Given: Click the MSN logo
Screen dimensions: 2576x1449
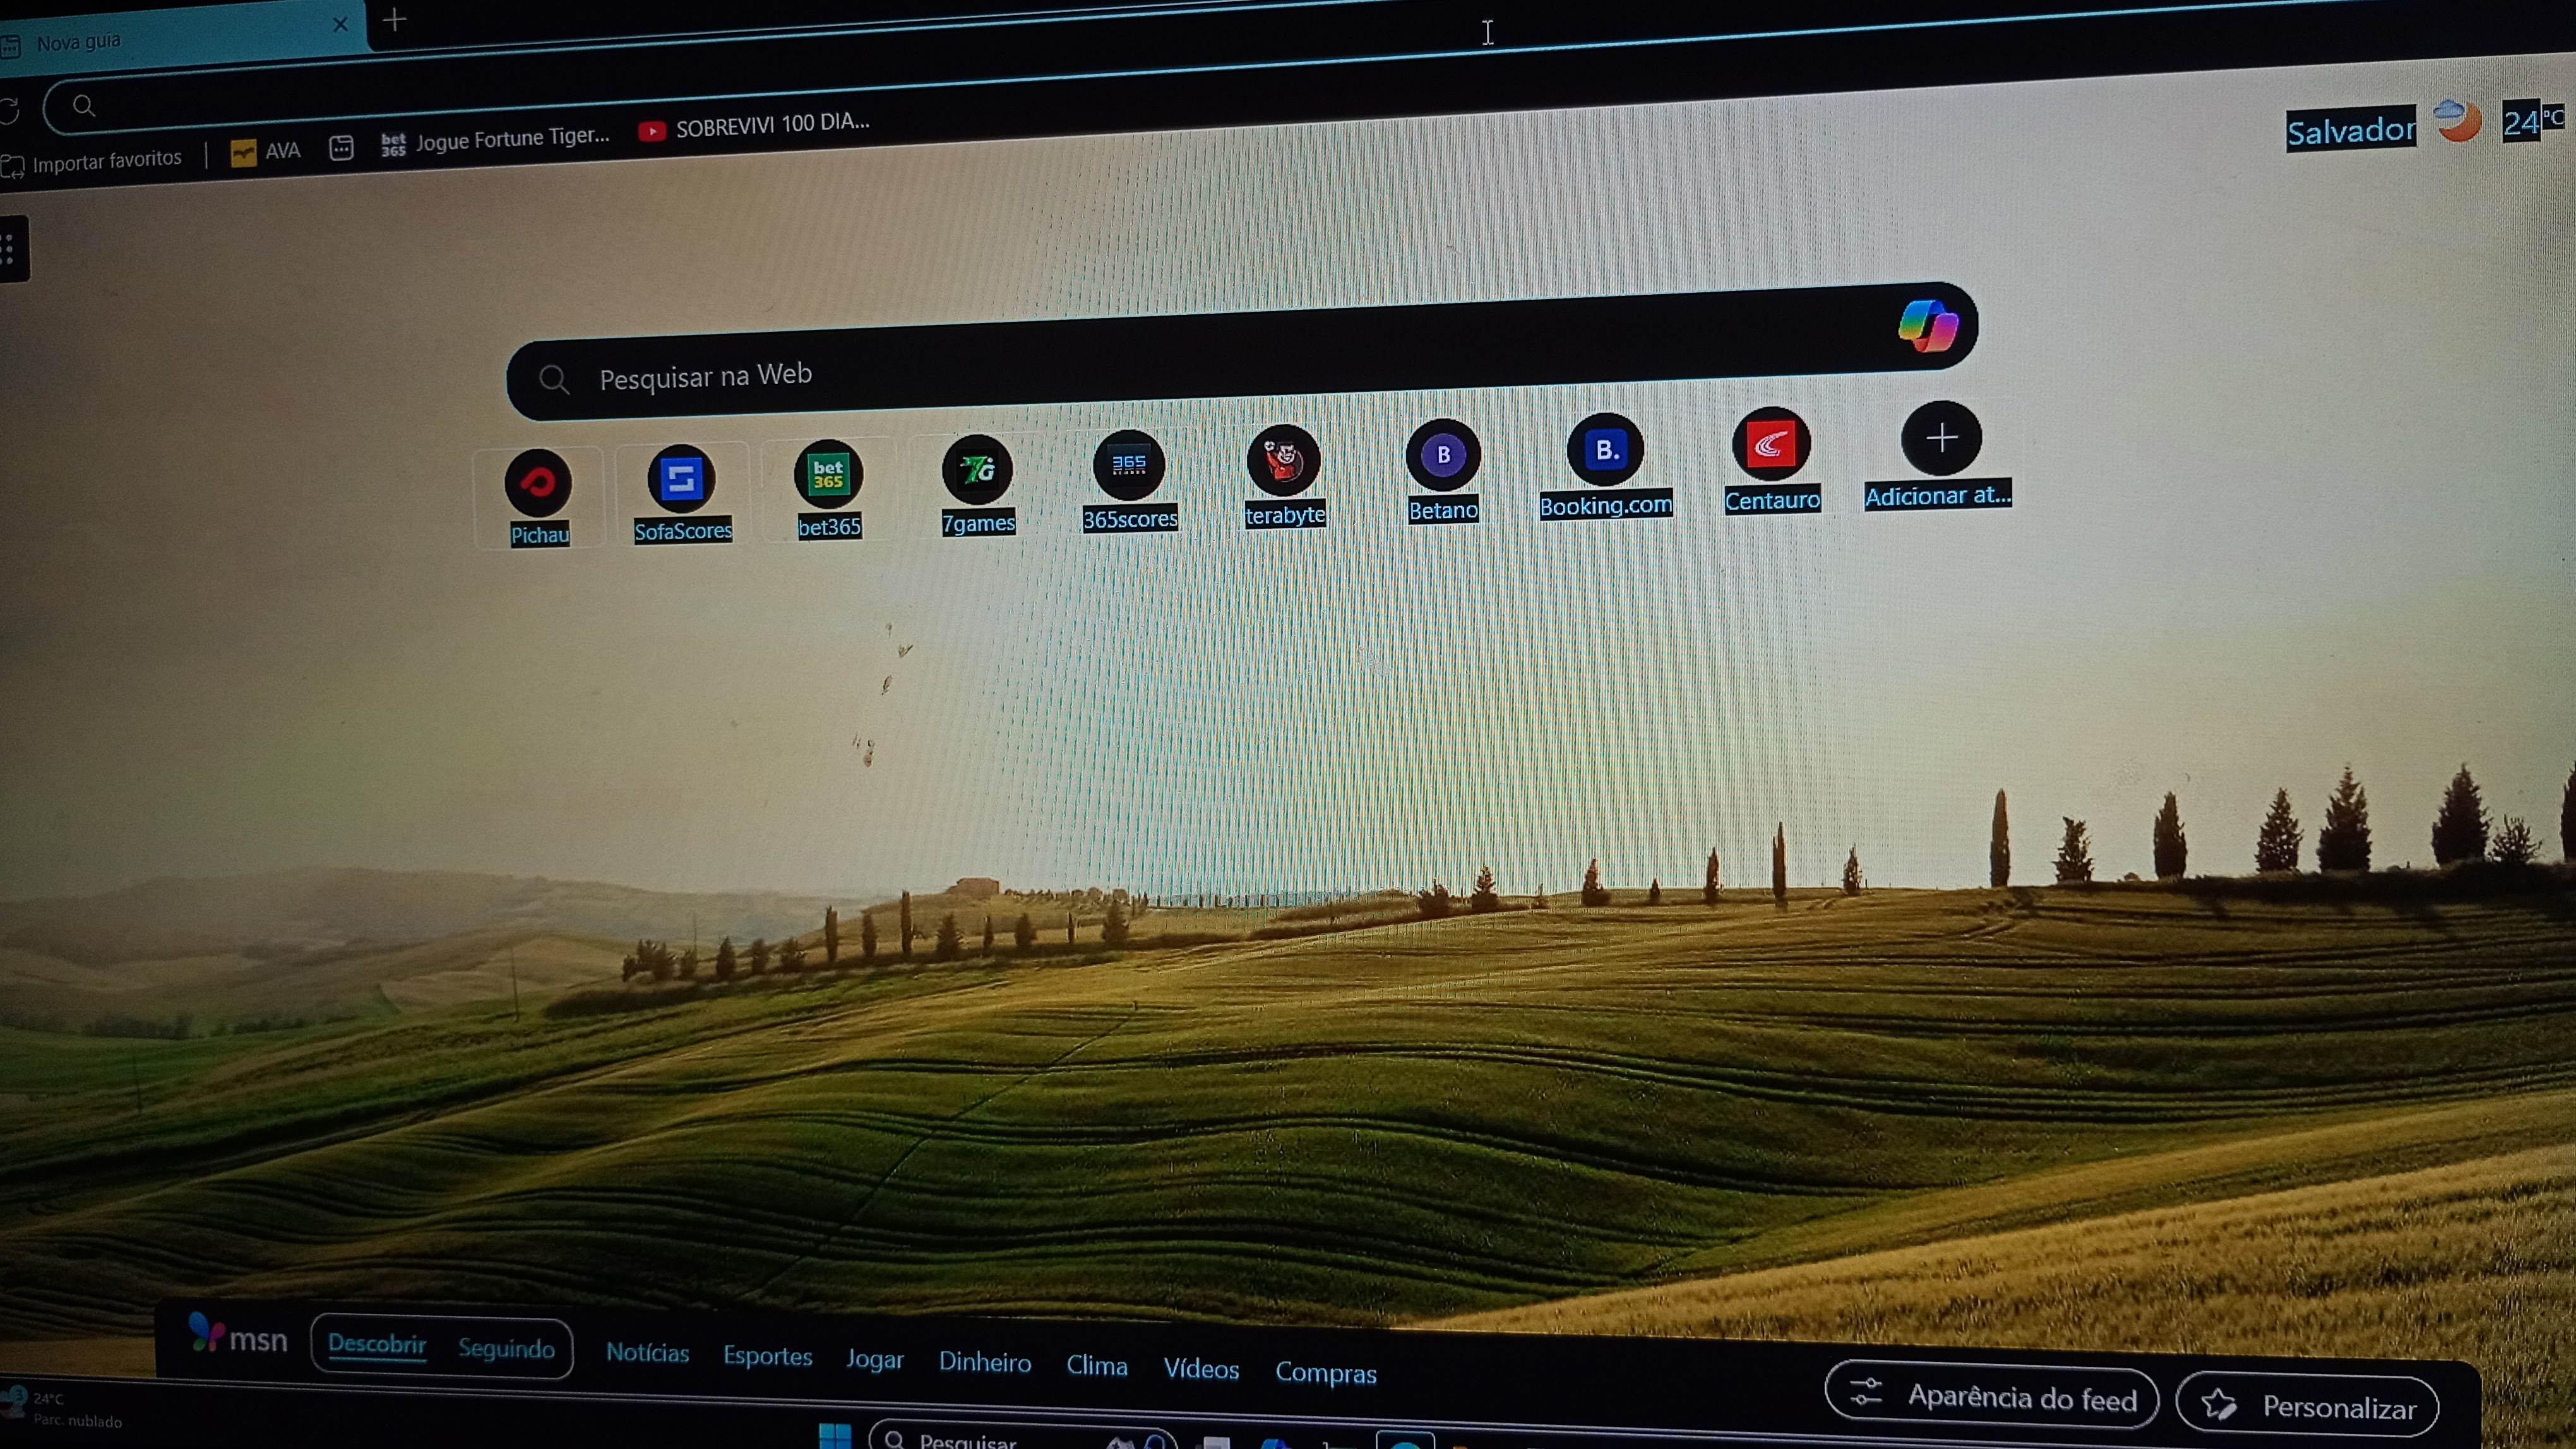Looking at the screenshot, I should tap(238, 1335).
